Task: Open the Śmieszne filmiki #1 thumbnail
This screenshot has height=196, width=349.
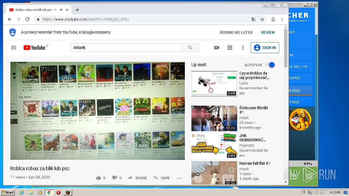Action: [214, 118]
